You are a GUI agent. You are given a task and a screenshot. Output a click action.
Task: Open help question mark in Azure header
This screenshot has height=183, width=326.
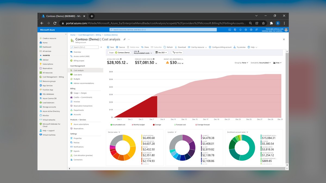tap(251, 30)
